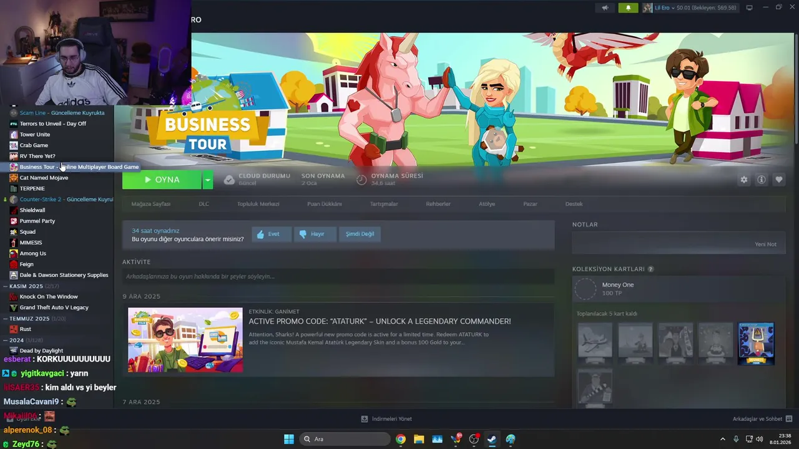Open Friends and Chat icon
This screenshot has height=449, width=799.
[x=789, y=419]
